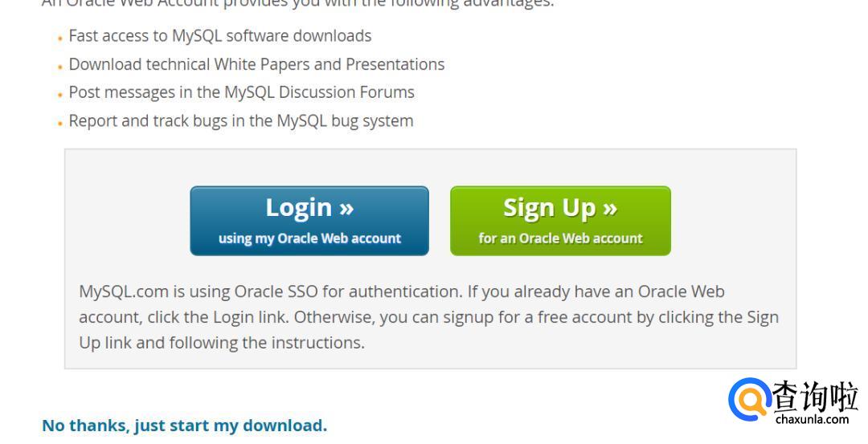Click the orange bullet beside "Post messages"
This screenshot has height=444, width=868.
pos(60,95)
